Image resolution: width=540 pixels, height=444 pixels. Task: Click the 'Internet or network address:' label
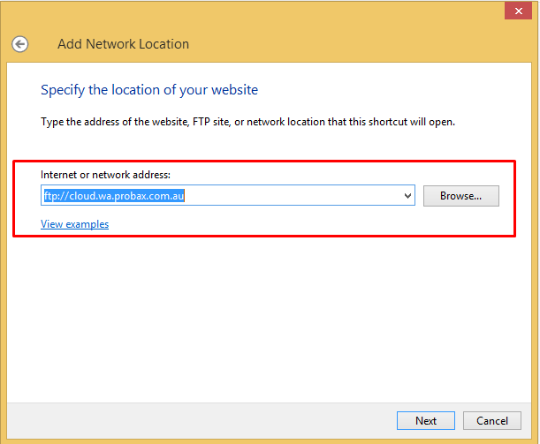tap(105, 175)
